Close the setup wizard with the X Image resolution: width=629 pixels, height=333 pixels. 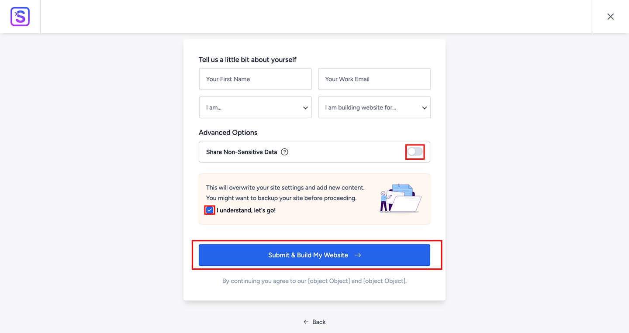point(611,17)
